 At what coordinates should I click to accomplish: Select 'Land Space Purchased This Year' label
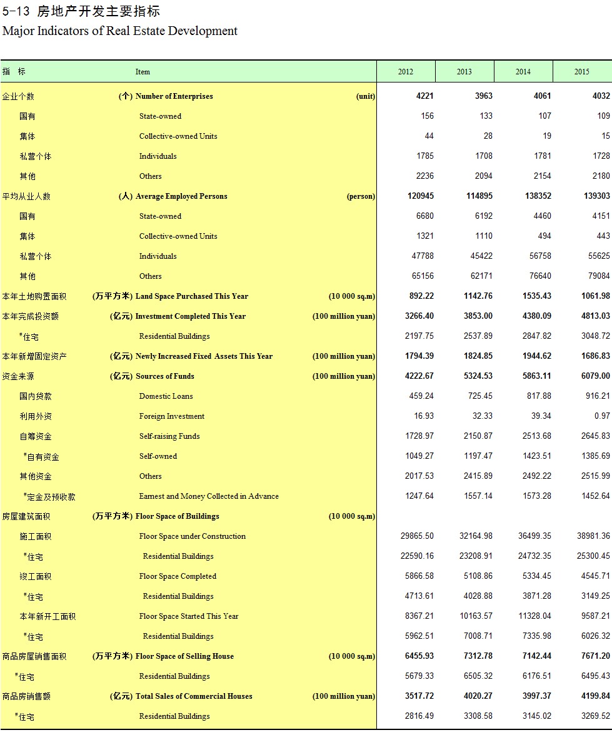point(191,296)
